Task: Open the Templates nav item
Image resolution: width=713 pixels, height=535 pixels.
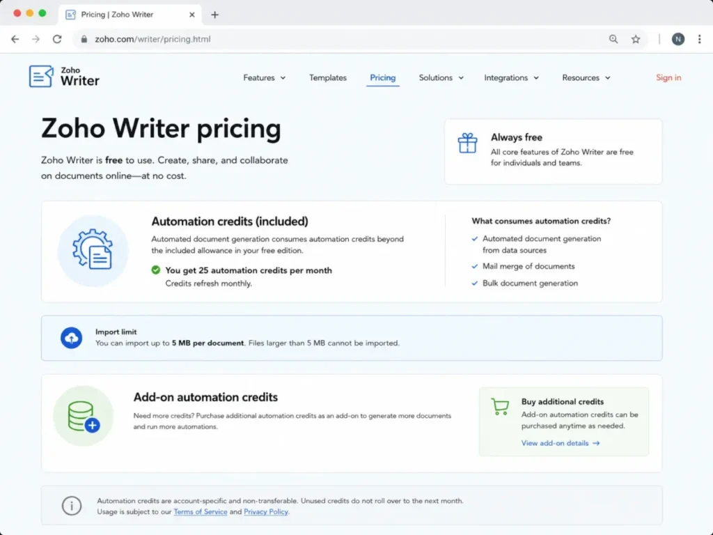Action: [x=328, y=78]
